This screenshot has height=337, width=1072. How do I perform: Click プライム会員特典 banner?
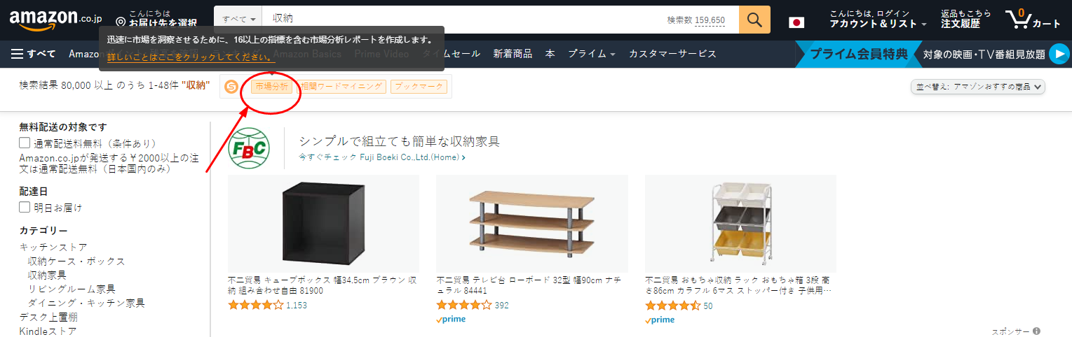point(858,54)
